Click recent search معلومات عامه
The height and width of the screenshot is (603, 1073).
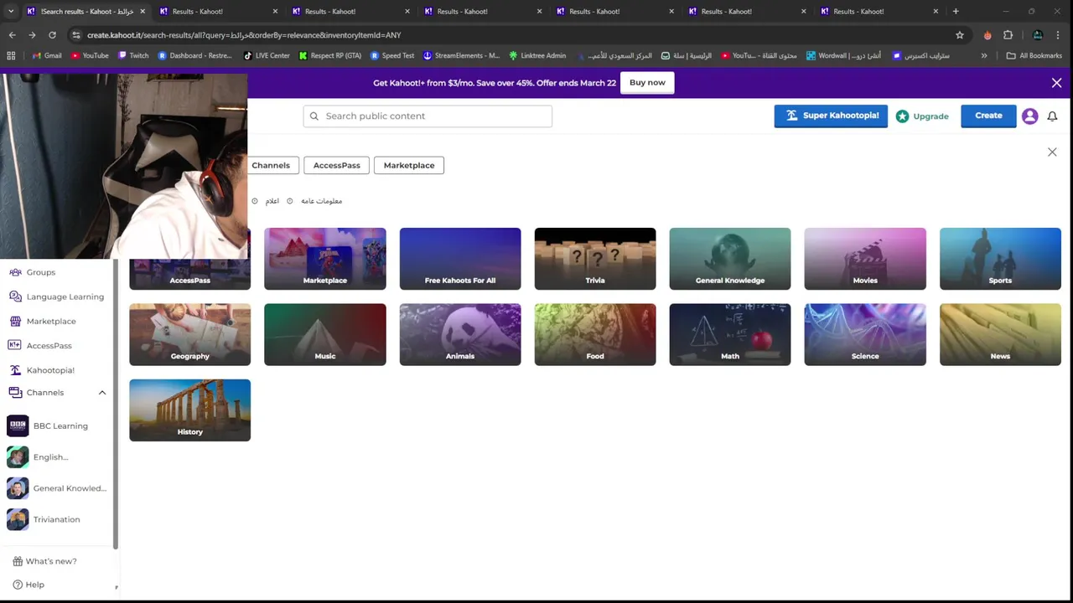tap(321, 201)
